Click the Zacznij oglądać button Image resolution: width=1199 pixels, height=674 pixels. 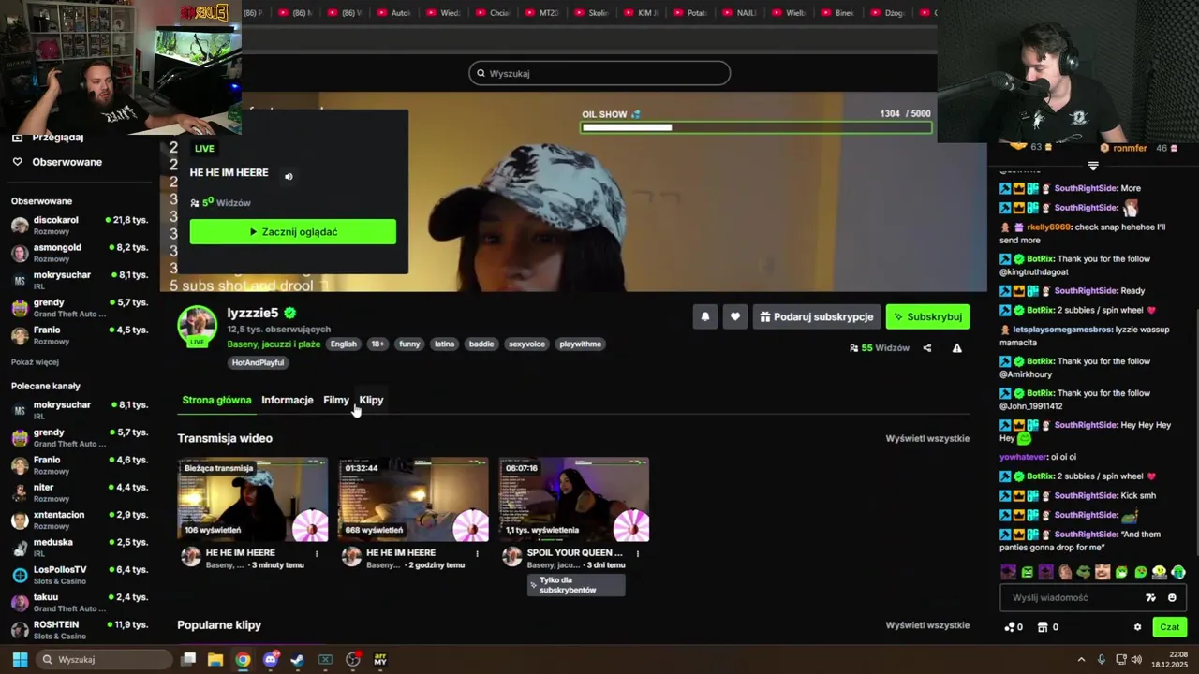[293, 231]
